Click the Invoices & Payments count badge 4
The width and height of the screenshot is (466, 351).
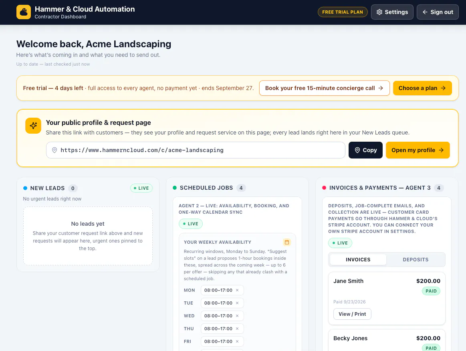439,188
